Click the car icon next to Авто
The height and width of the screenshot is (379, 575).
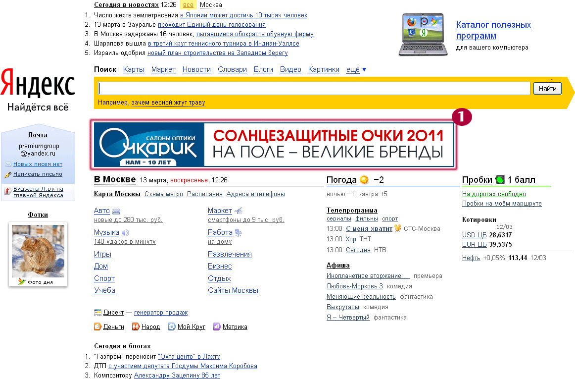pos(116,211)
